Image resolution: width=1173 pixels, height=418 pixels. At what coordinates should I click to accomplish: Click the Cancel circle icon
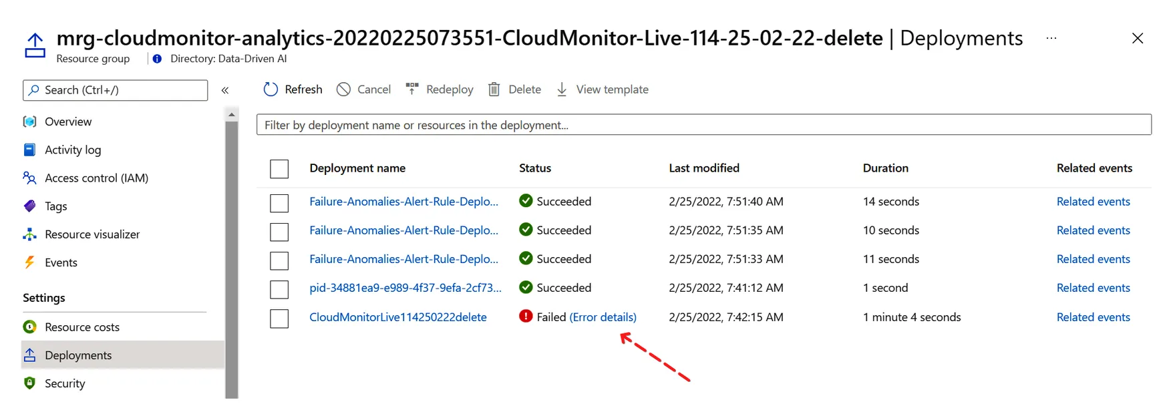tap(343, 89)
